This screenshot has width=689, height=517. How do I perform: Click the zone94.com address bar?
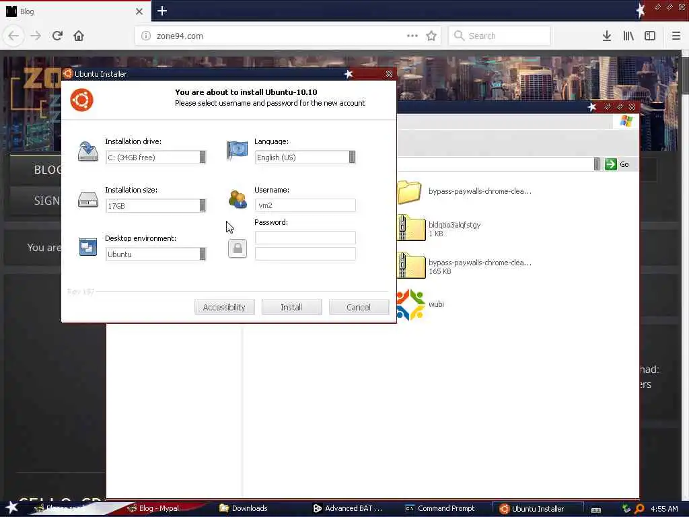click(288, 36)
